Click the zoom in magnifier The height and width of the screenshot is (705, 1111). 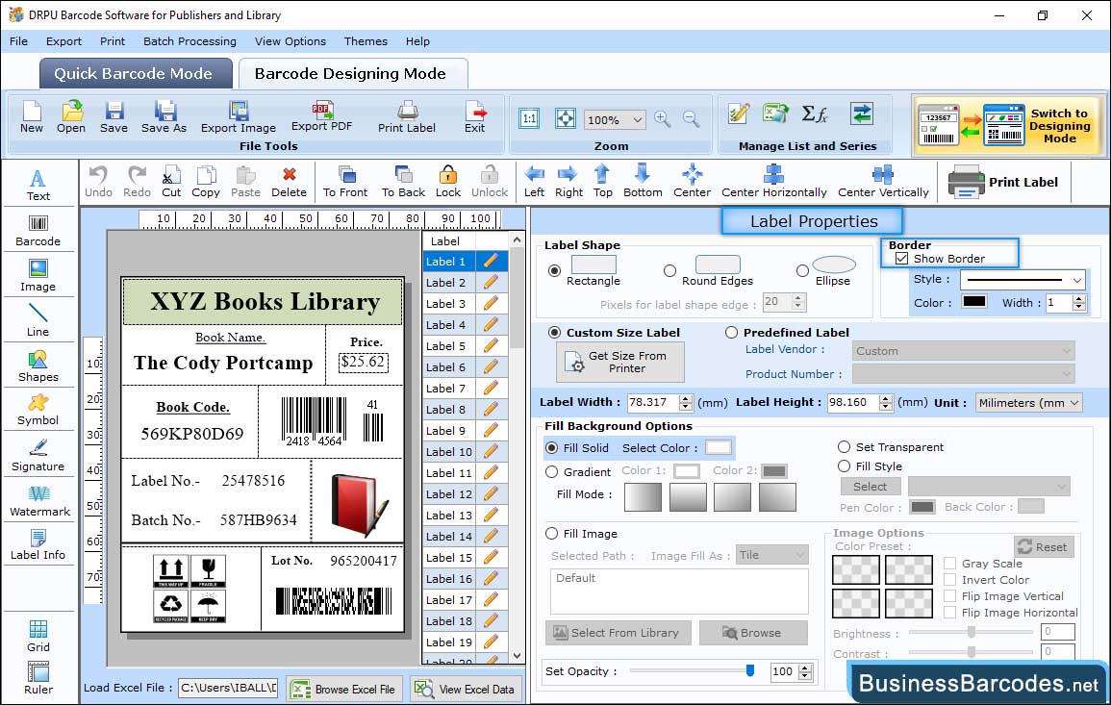click(x=663, y=119)
